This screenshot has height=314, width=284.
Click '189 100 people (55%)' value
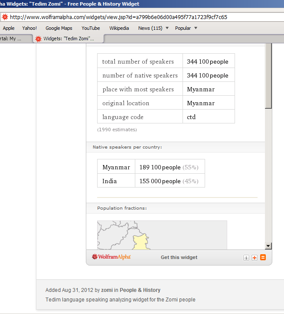pos(169,167)
